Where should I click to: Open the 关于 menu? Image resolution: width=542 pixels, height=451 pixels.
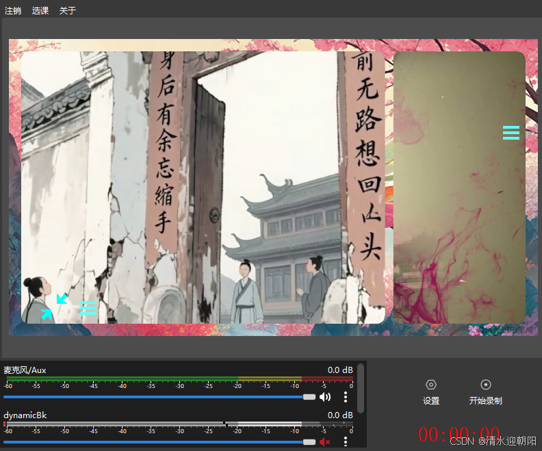click(67, 10)
